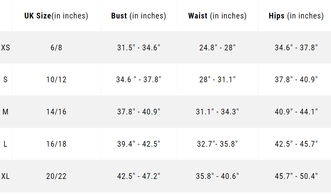This screenshot has width=331, height=194.
Task: Select the S size row label
Action: coord(5,80)
